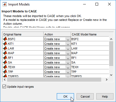Click the vertical scrollbar down arrow

(x=111, y=75)
